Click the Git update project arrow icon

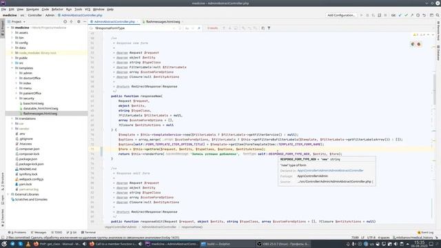click(400, 15)
